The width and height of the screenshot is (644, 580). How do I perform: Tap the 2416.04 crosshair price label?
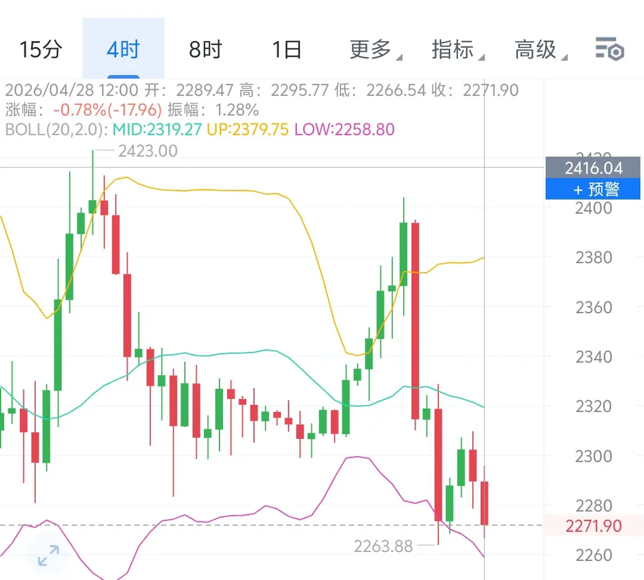click(593, 168)
